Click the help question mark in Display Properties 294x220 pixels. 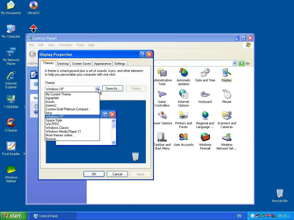pos(143,54)
